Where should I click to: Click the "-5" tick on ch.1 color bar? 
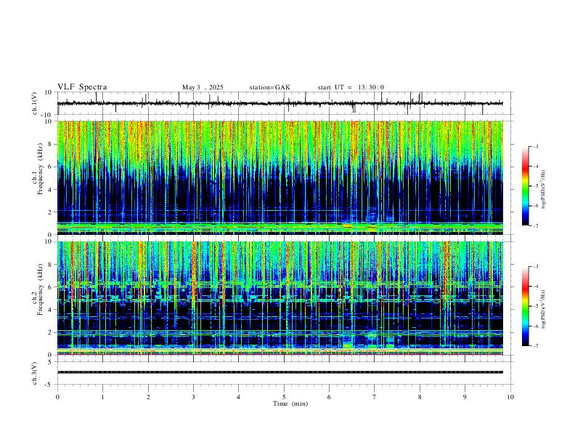click(x=535, y=186)
